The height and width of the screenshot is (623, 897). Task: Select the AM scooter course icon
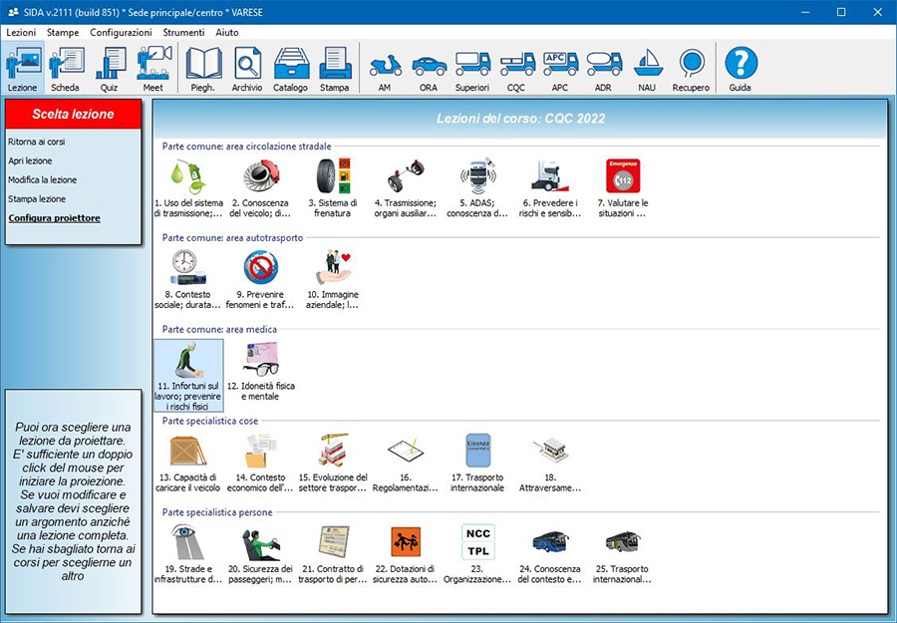(x=385, y=69)
